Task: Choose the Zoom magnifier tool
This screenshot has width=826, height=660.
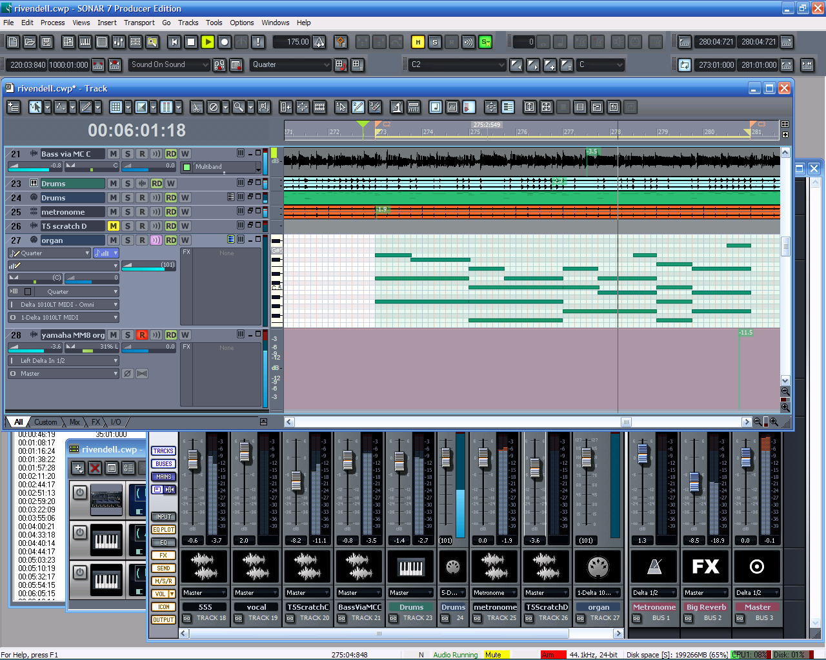Action: pyautogui.click(x=238, y=107)
